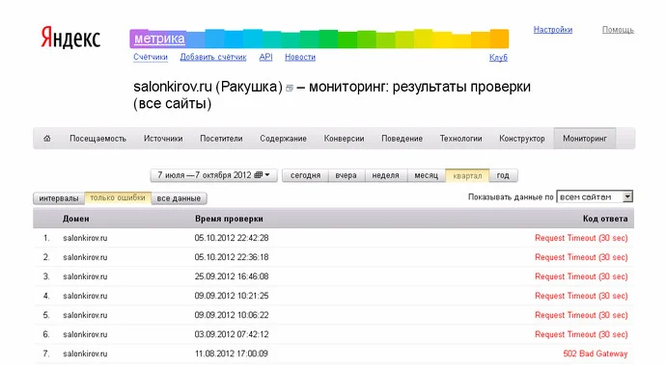Show только ошибки view
The image size is (666, 365).
(118, 198)
